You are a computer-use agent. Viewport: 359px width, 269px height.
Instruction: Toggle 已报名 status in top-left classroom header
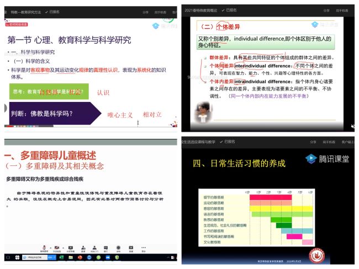coord(53,10)
